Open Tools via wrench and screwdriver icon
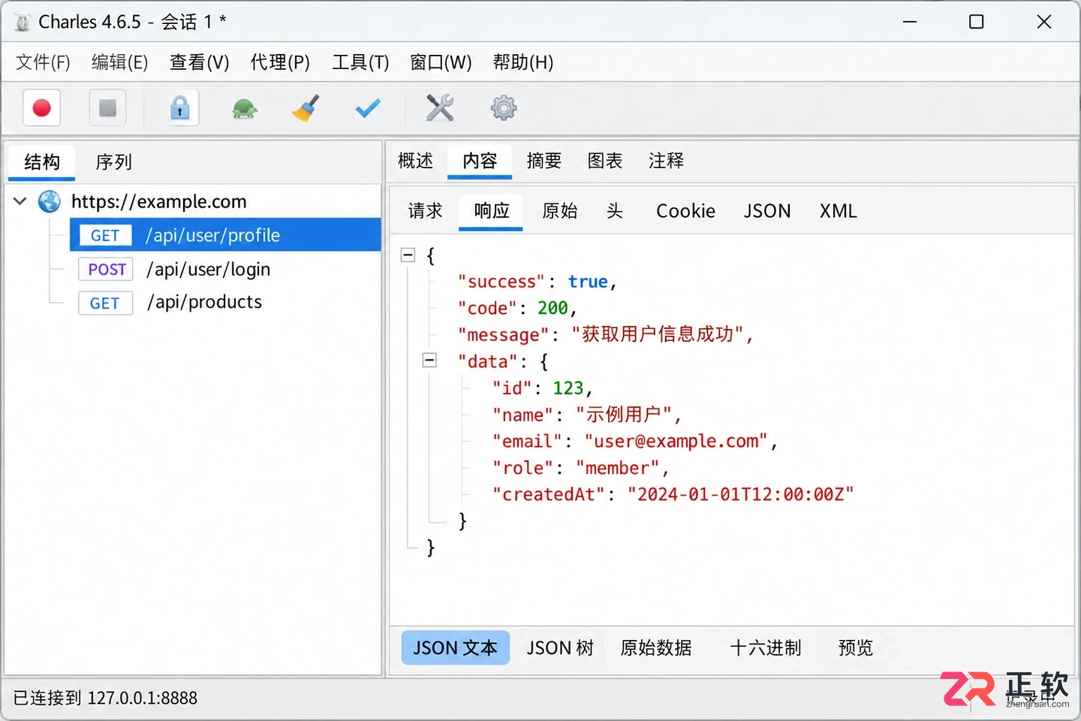 pos(440,108)
